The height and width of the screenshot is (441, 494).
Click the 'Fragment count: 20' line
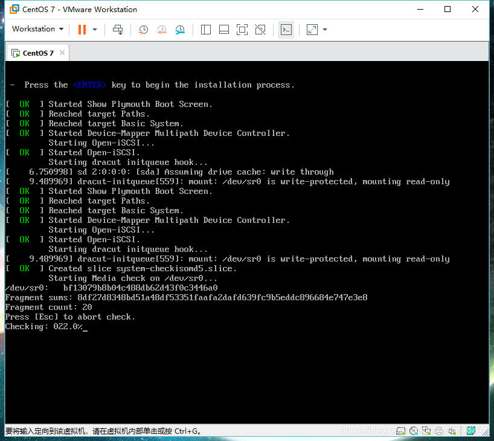[x=48, y=307]
